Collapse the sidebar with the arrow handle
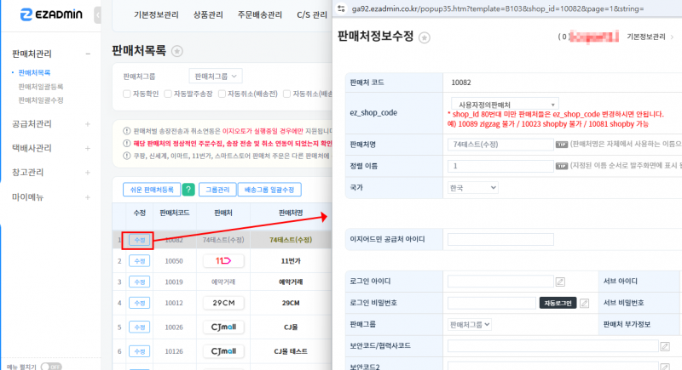The image size is (682, 370). pyautogui.click(x=97, y=15)
